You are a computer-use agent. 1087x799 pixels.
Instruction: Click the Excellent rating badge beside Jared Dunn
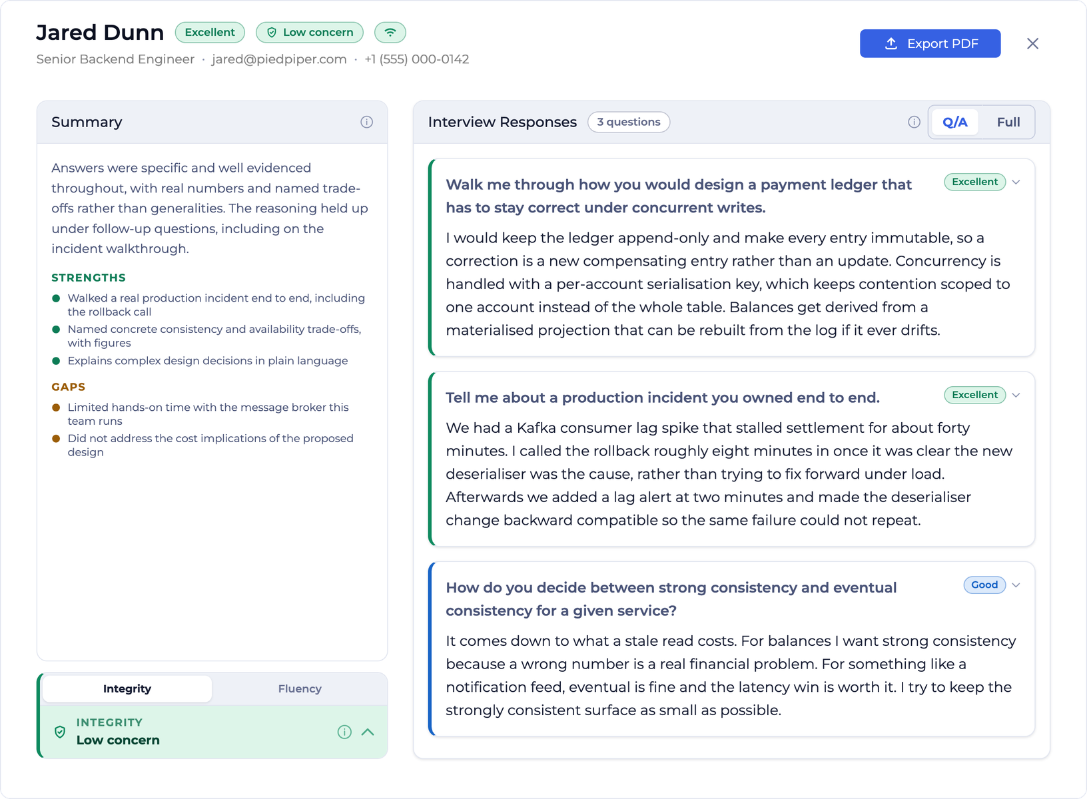point(210,32)
